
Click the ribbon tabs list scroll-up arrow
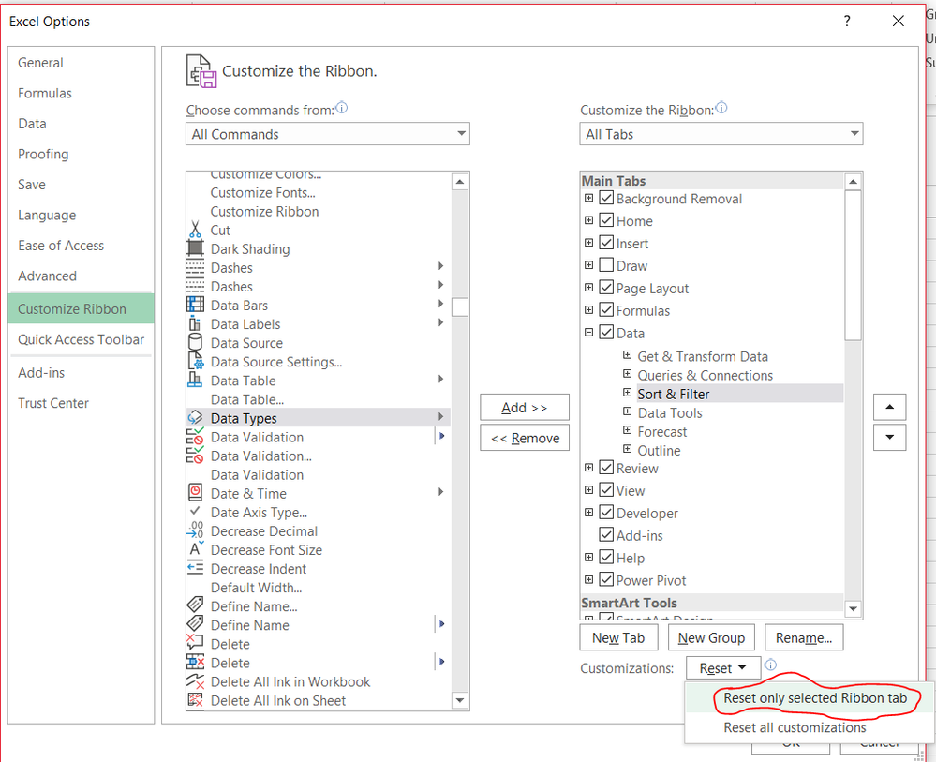853,182
